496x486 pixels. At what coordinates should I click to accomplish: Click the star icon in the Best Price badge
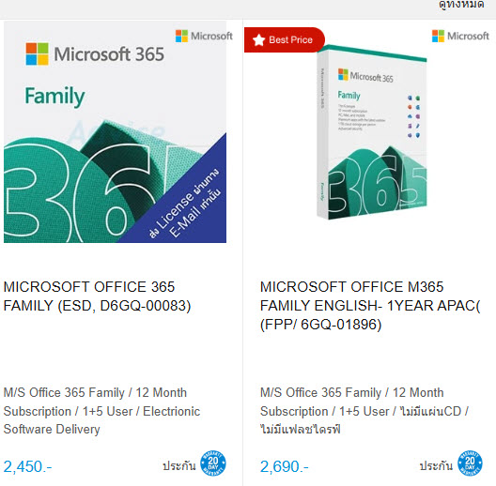point(258,40)
